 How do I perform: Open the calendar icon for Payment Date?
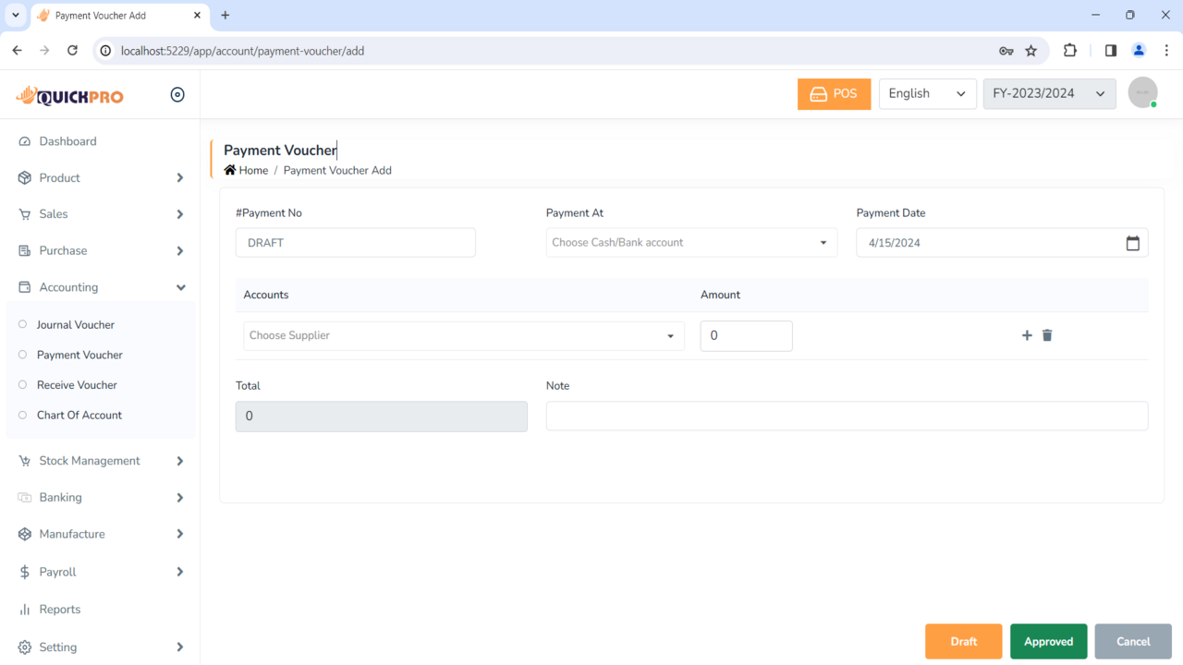1133,242
